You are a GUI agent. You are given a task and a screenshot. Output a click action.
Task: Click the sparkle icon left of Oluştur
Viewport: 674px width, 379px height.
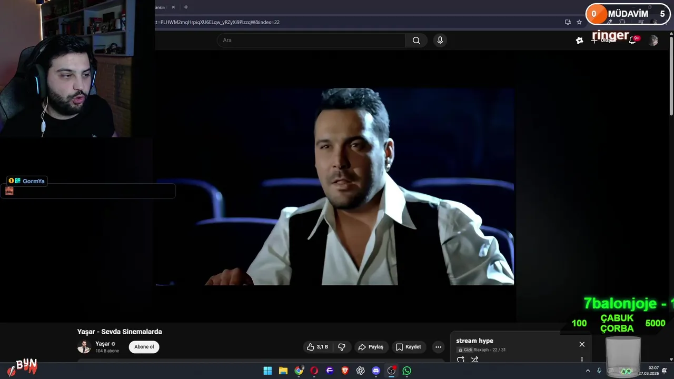tap(580, 41)
